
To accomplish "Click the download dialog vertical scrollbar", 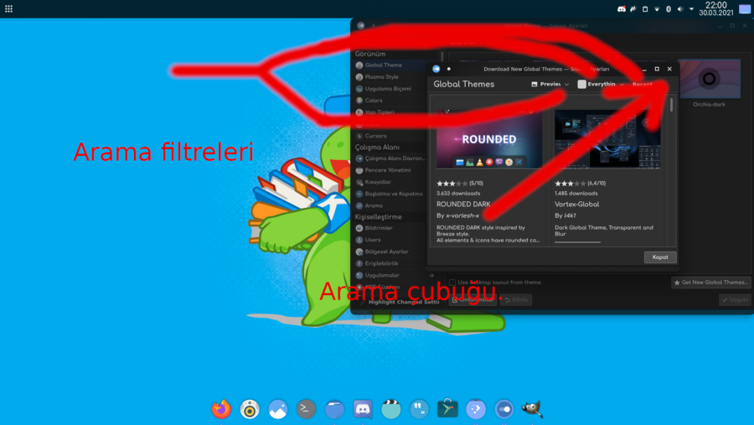I will click(x=671, y=106).
